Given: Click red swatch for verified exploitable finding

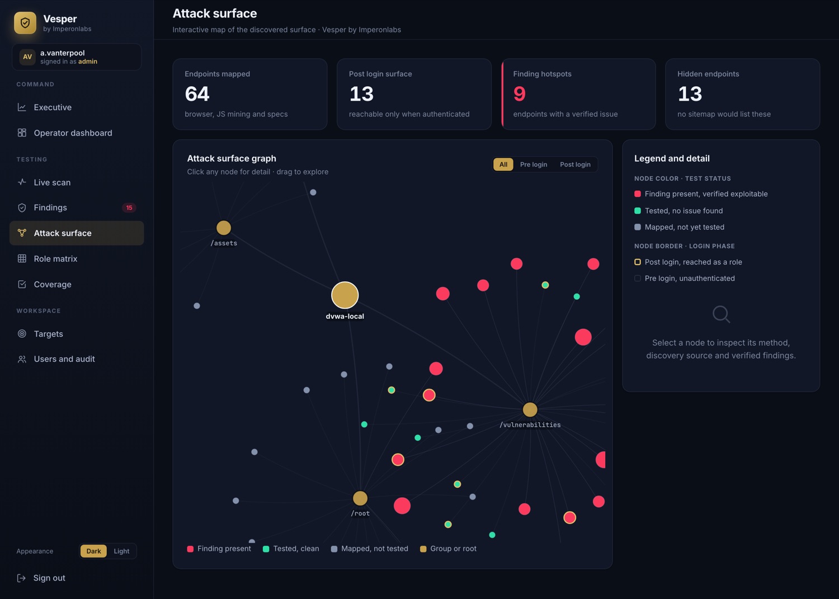Looking at the screenshot, I should pyautogui.click(x=638, y=194).
